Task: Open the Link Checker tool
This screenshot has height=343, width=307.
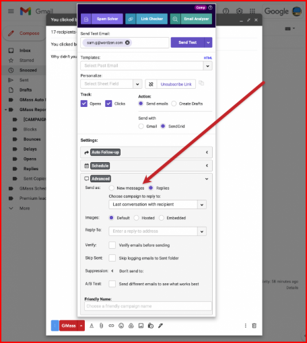Action: 151,19
